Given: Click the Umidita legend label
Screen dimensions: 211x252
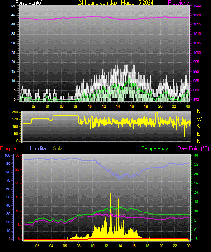Looking at the screenshot, I should pyautogui.click(x=38, y=148).
